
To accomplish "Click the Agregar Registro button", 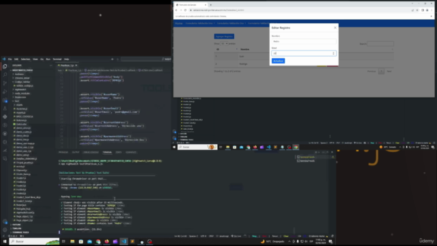I will click(x=224, y=36).
